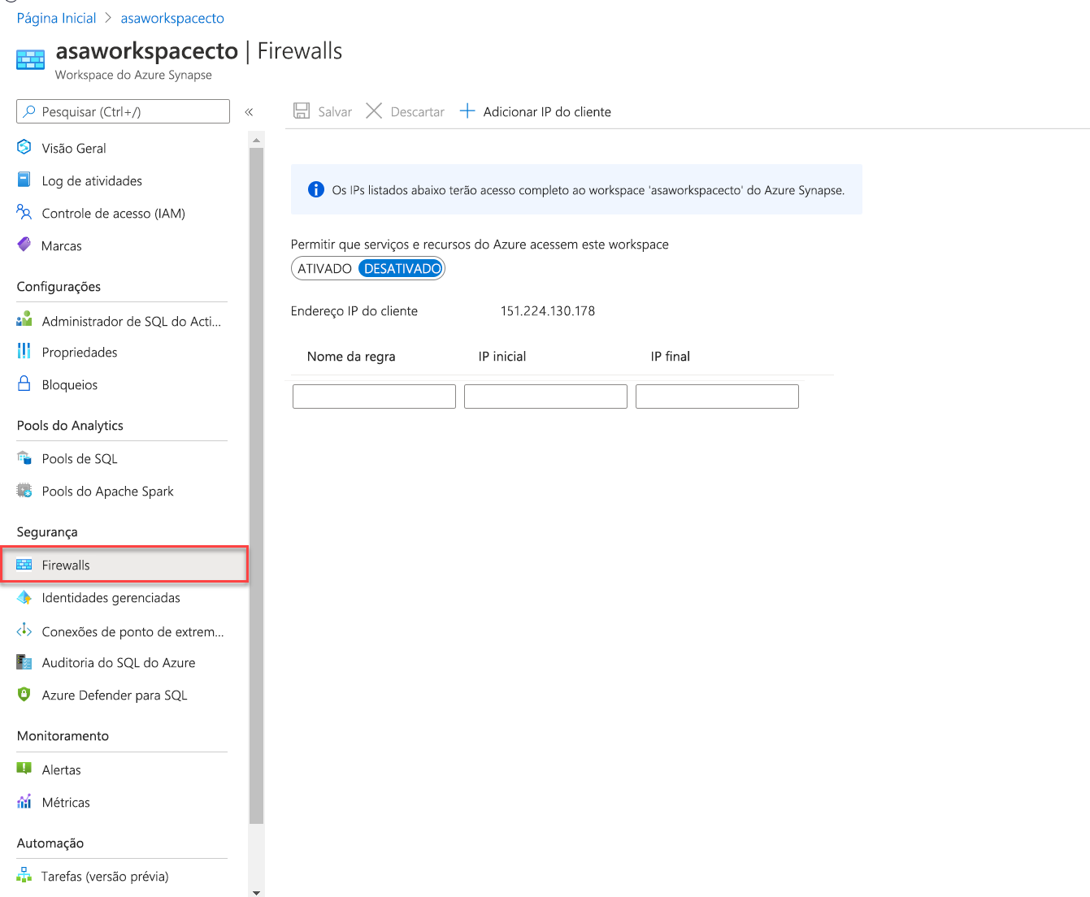Click the IP inicial input field

[x=545, y=396]
